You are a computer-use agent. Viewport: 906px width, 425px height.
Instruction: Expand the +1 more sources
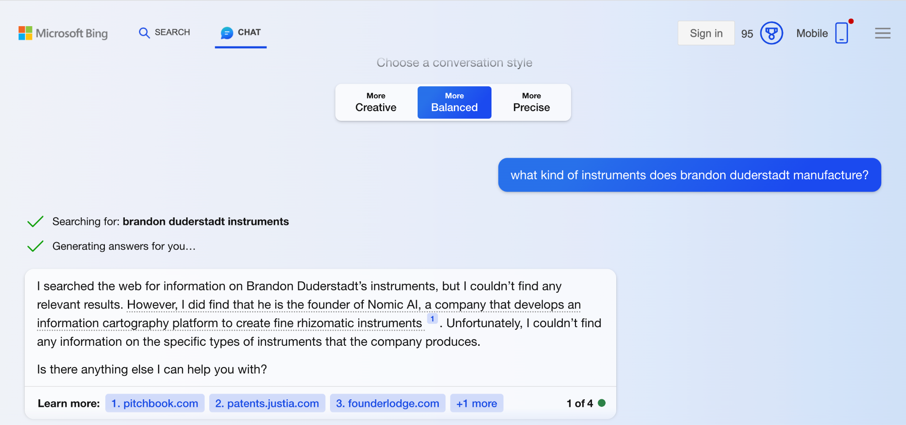click(476, 403)
